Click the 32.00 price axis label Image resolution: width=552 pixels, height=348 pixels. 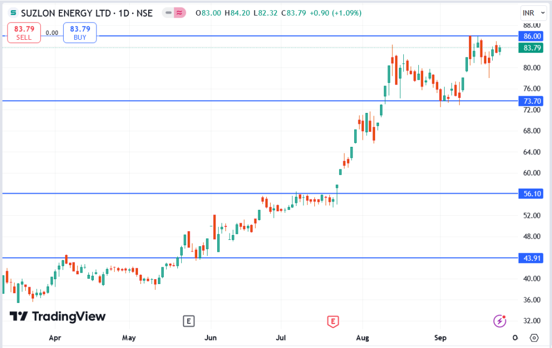(532, 321)
